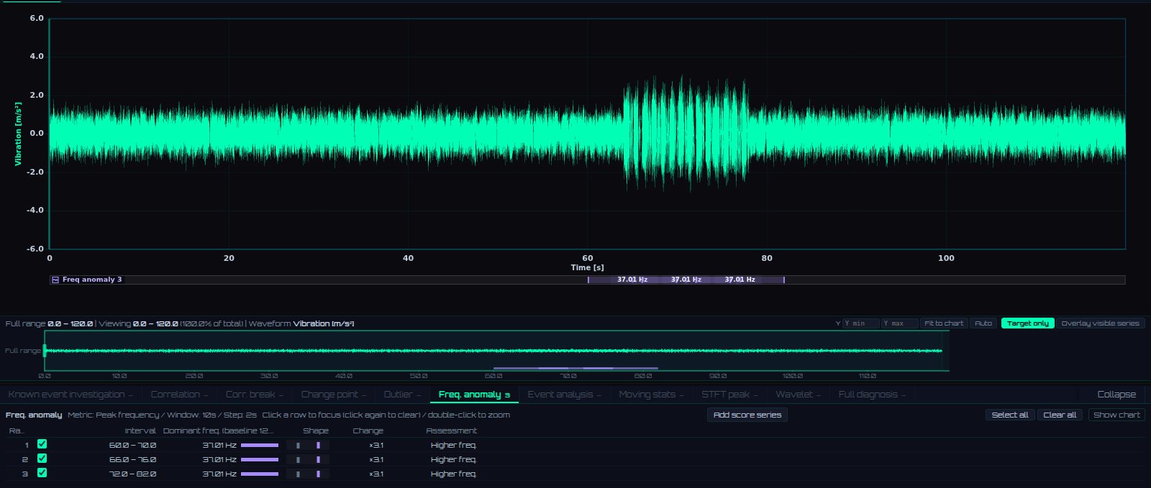1151x488 pixels.
Task: Click the Time [s] x-axis label
Action: (587, 267)
